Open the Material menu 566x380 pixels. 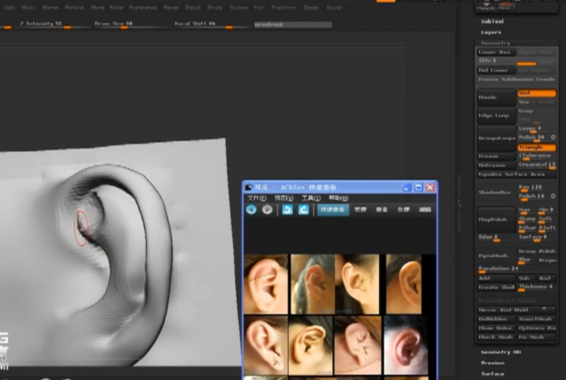tap(74, 7)
